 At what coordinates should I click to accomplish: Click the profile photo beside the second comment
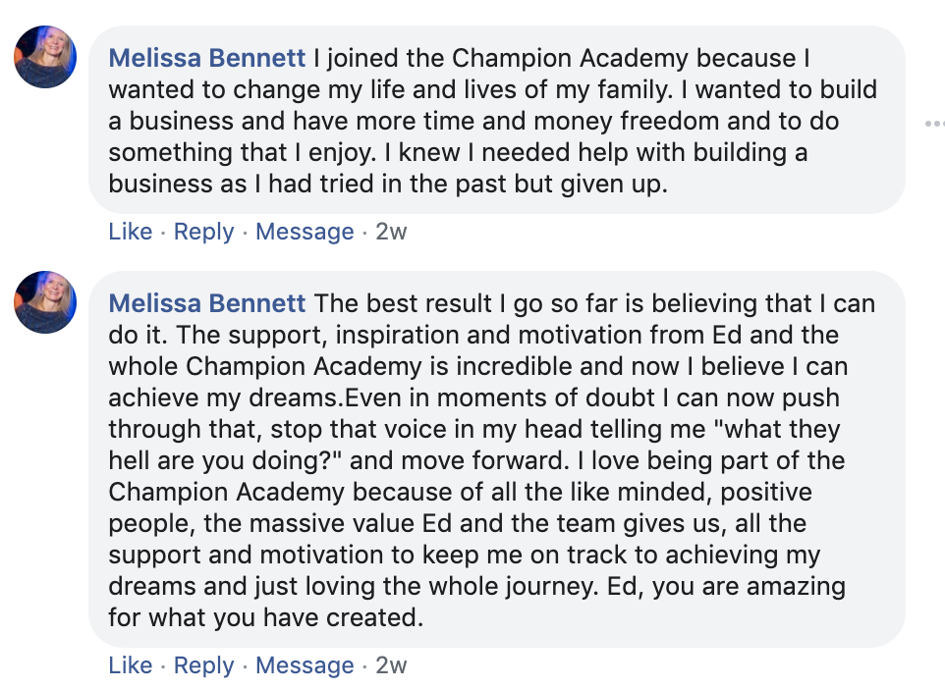point(45,302)
